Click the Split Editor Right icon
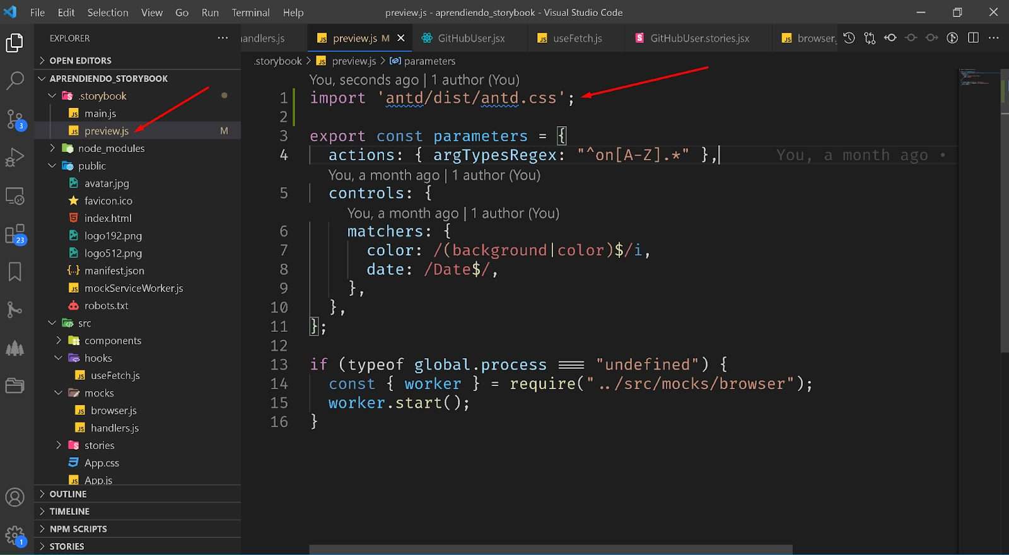1009x555 pixels. point(973,38)
